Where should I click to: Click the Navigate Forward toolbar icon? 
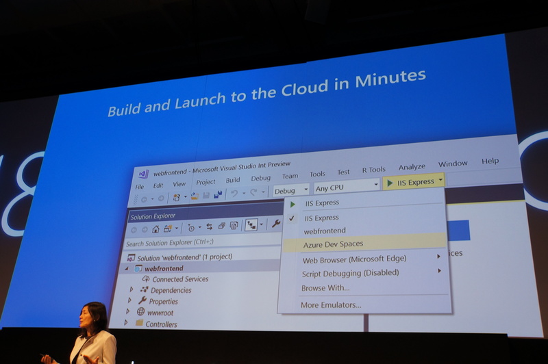[161, 198]
